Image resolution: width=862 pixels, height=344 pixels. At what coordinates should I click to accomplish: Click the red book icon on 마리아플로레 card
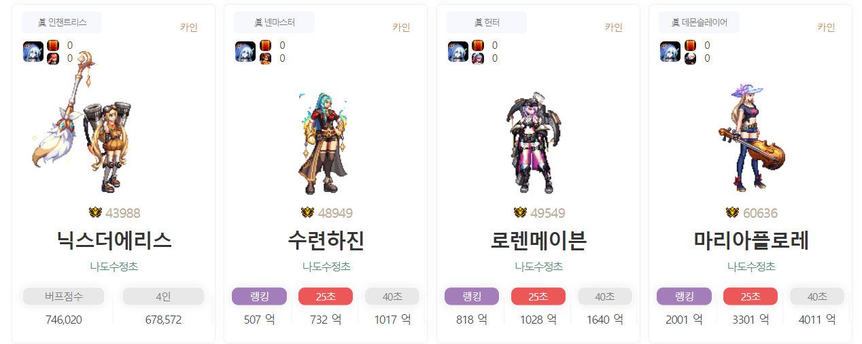690,45
